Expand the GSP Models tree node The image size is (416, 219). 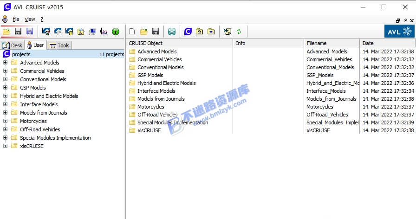[x=5, y=88]
